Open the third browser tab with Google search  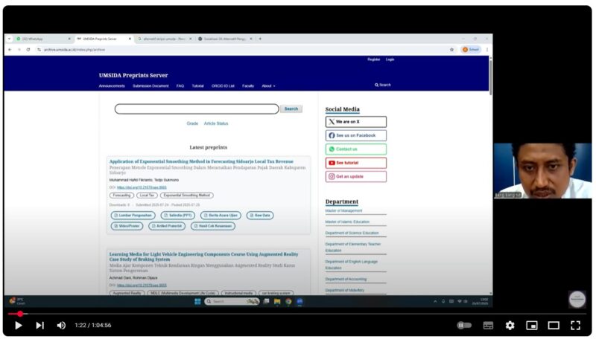coord(164,39)
